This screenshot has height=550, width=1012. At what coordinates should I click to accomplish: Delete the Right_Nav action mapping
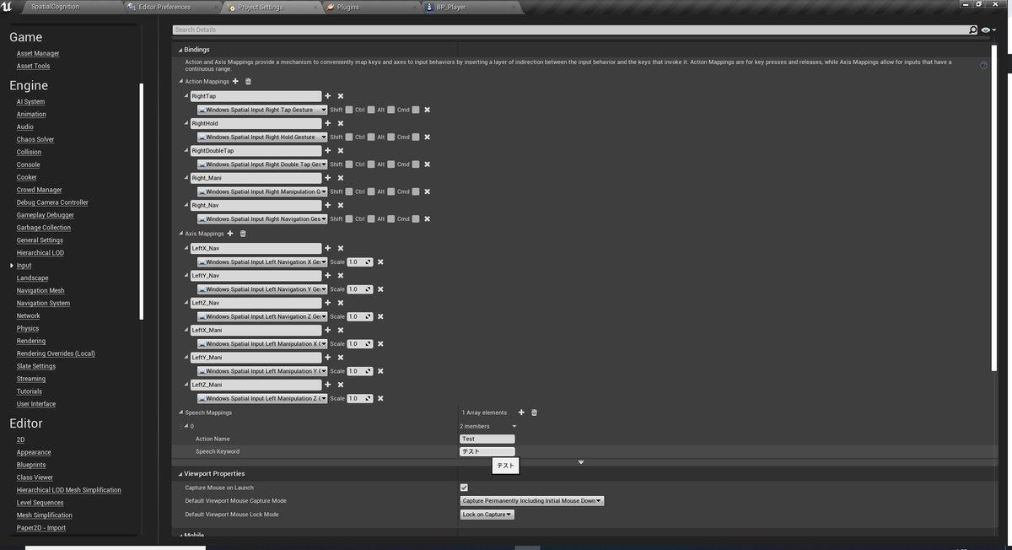pos(341,205)
